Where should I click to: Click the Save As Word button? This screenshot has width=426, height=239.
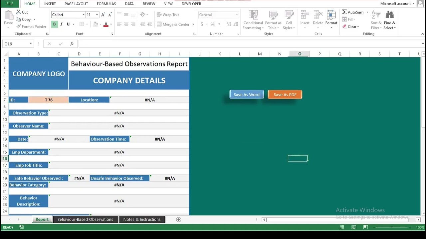pyautogui.click(x=247, y=95)
